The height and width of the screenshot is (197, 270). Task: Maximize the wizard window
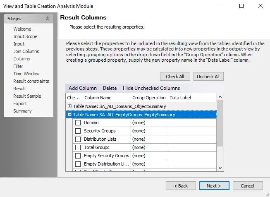(241, 6)
